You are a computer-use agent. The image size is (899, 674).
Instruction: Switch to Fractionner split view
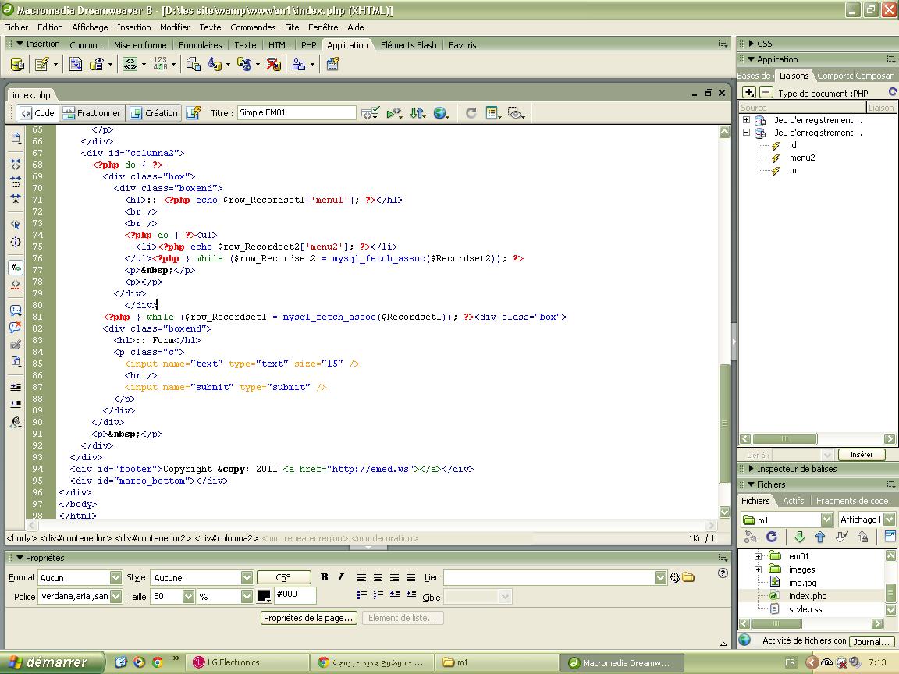[x=92, y=113]
